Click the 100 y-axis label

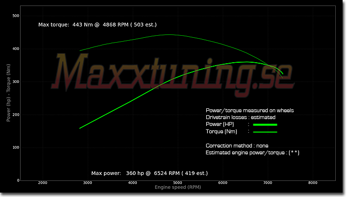(x=16, y=148)
